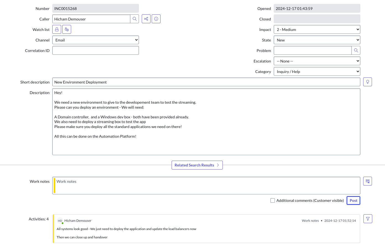Click the empty Closed date field
Image resolution: width=385 pixels, height=245 pixels.
(317, 19)
